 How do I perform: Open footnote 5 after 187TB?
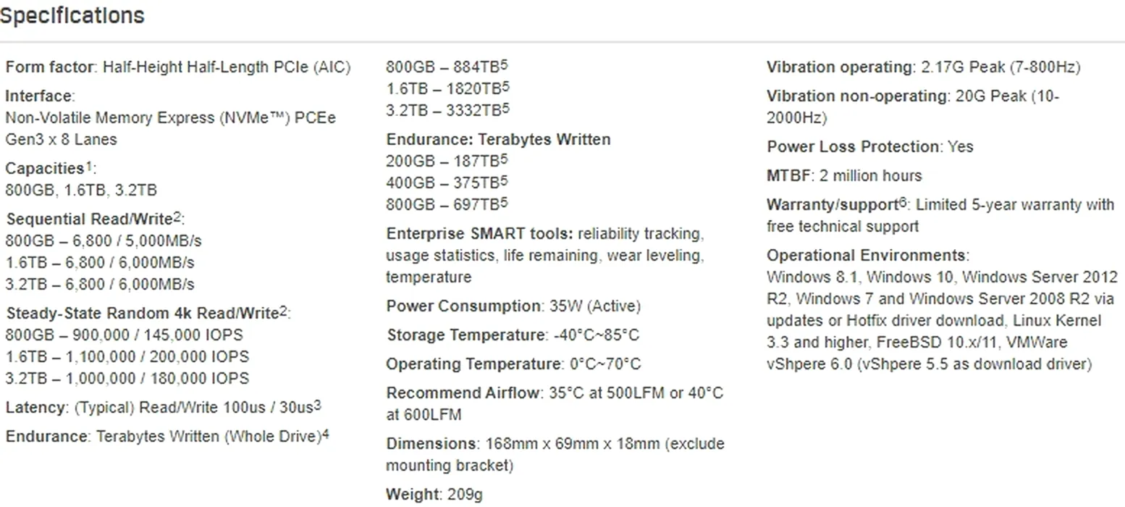505,159
